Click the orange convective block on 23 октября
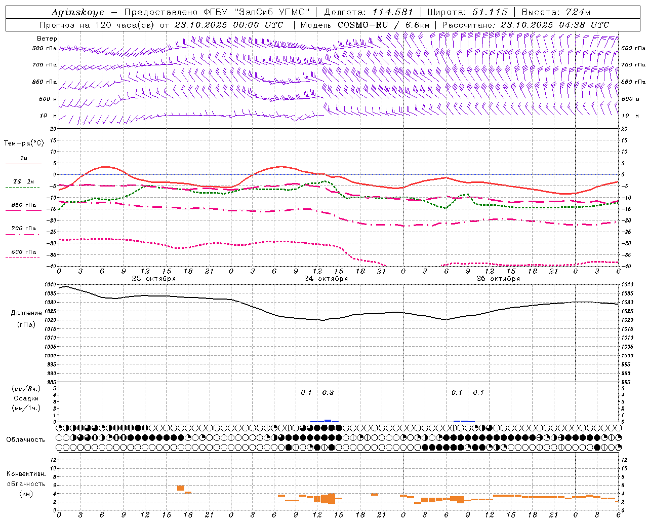The height and width of the screenshot is (519, 648). coord(181,488)
